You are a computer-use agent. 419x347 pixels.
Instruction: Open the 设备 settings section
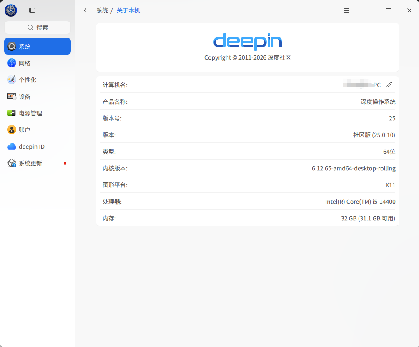click(x=38, y=96)
